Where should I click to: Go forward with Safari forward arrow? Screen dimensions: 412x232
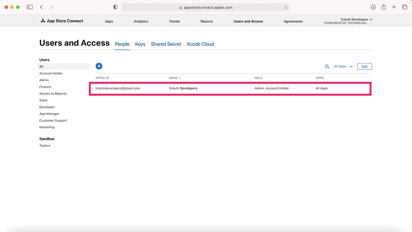click(x=51, y=7)
